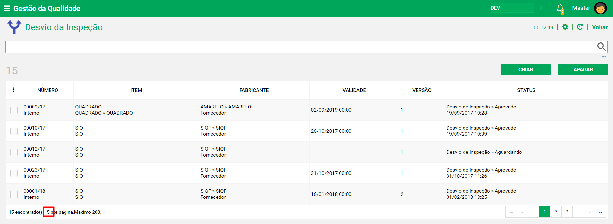The image size is (613, 224).
Task: Jump to last page arrow
Action: tap(601, 212)
